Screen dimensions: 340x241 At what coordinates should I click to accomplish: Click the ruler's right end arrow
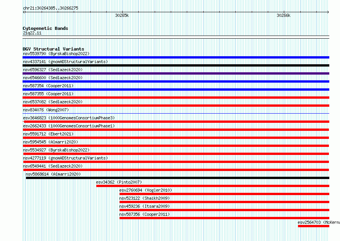[x=328, y=12]
